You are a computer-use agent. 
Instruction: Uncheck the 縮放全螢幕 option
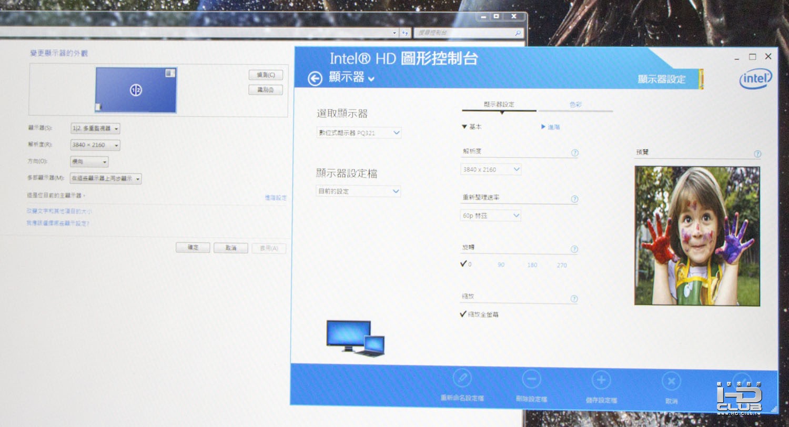click(x=463, y=314)
